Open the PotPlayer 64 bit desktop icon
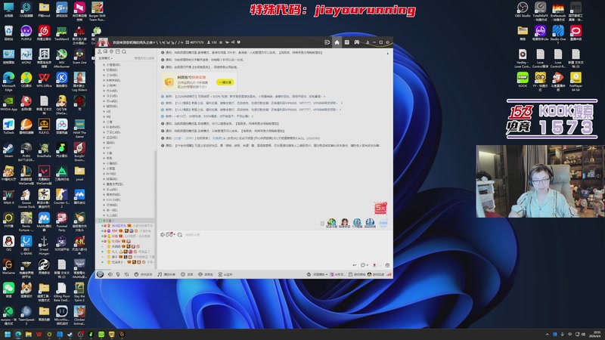Screen dimensions: 605x340 coord(576,82)
